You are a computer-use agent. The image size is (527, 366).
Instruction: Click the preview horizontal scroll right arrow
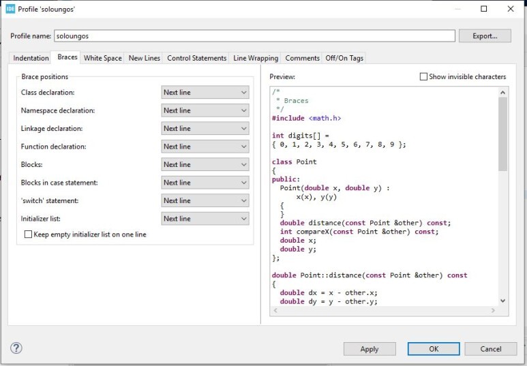(493, 310)
